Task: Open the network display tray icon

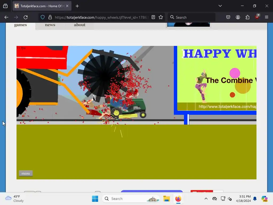Action: [223, 199]
